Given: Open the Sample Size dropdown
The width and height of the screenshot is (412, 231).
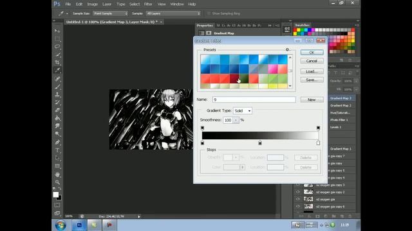Looking at the screenshot, I should (x=110, y=13).
